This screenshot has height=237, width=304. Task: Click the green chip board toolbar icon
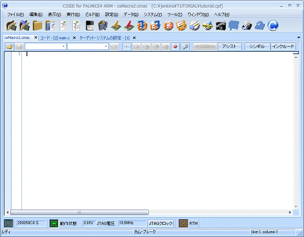pyautogui.click(x=116, y=26)
